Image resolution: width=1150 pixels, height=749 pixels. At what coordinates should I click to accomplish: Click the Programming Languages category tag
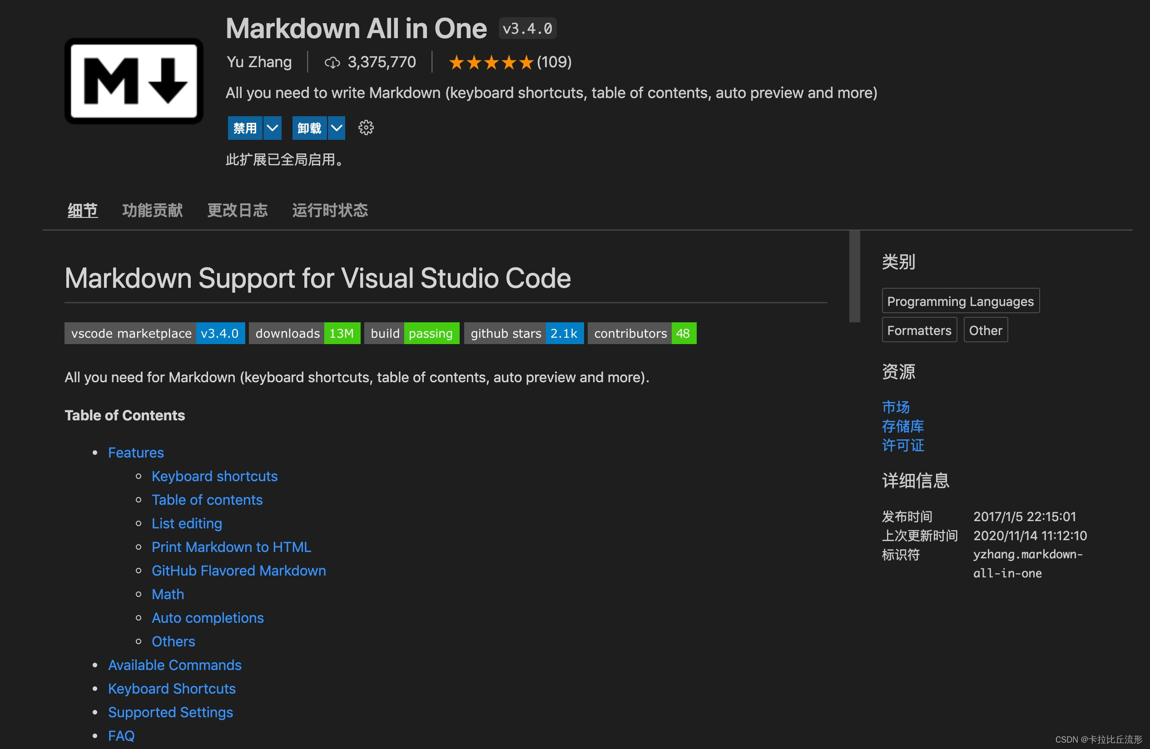click(x=961, y=301)
